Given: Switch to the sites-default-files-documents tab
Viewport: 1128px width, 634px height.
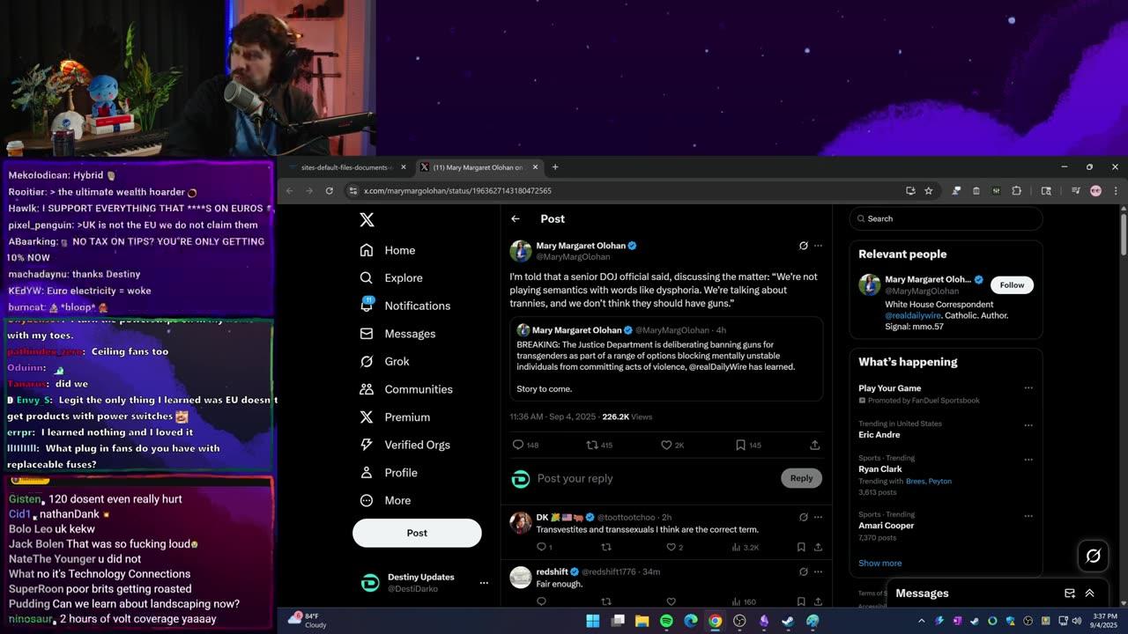Looking at the screenshot, I should pos(348,167).
